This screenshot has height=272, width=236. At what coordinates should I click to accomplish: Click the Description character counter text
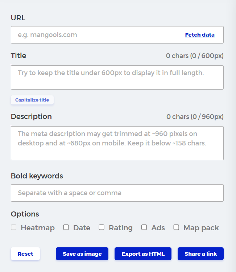pos(195,117)
